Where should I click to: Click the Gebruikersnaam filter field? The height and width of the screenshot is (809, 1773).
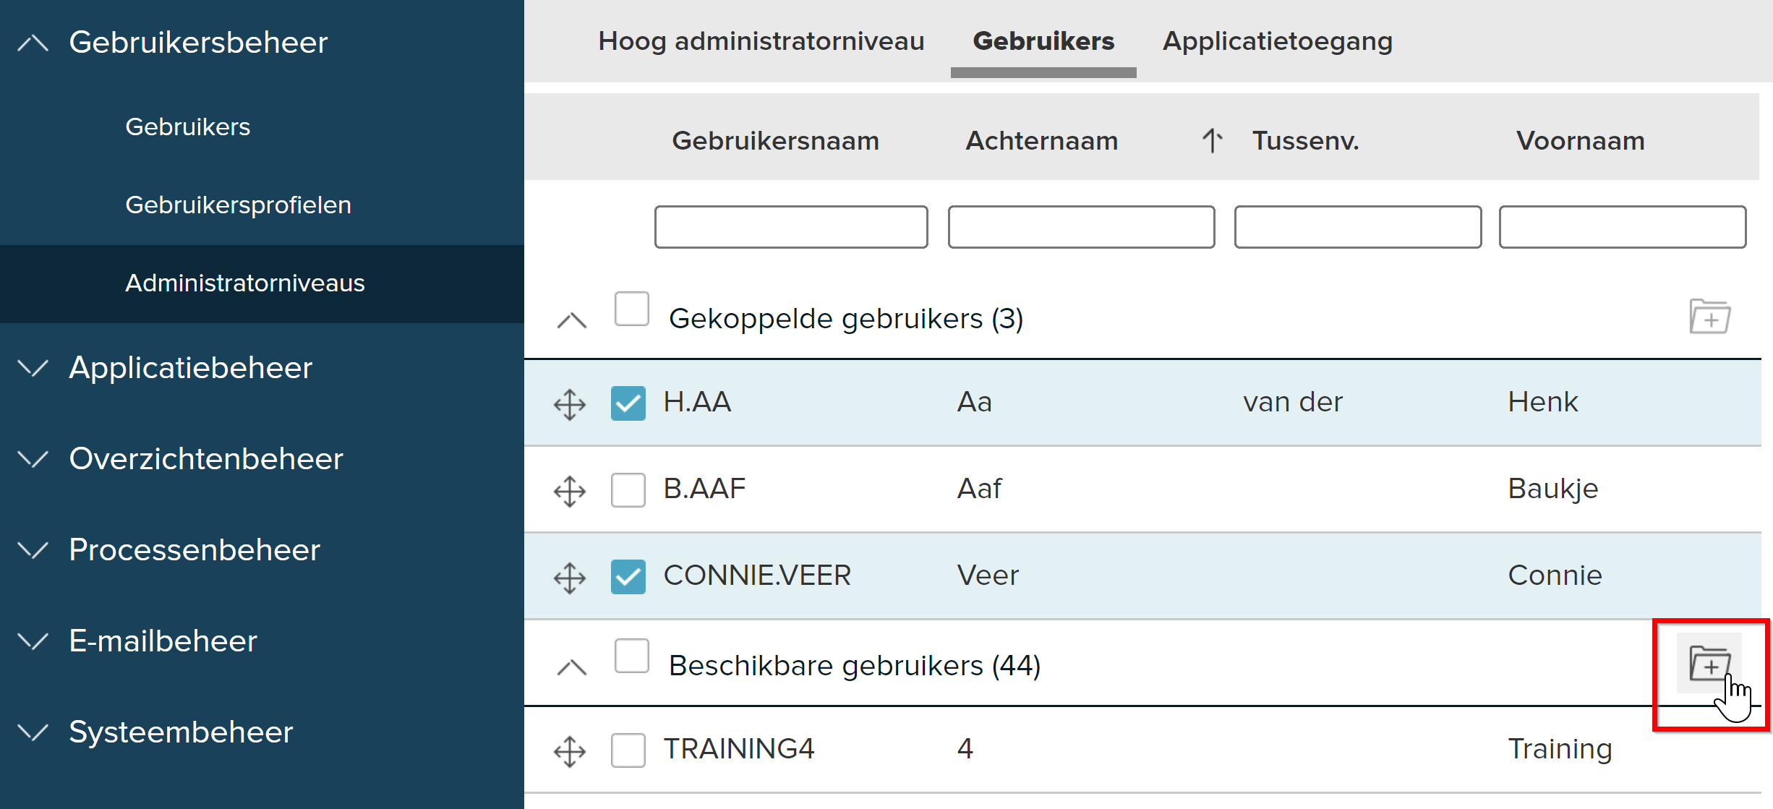click(791, 227)
